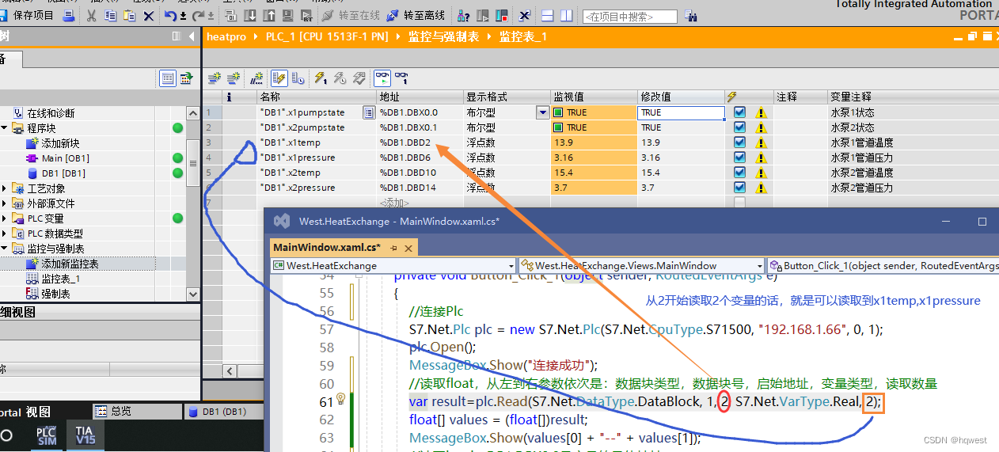Toggle modify checkbox for 水泵1状态 row
The image size is (999, 452).
point(739,112)
